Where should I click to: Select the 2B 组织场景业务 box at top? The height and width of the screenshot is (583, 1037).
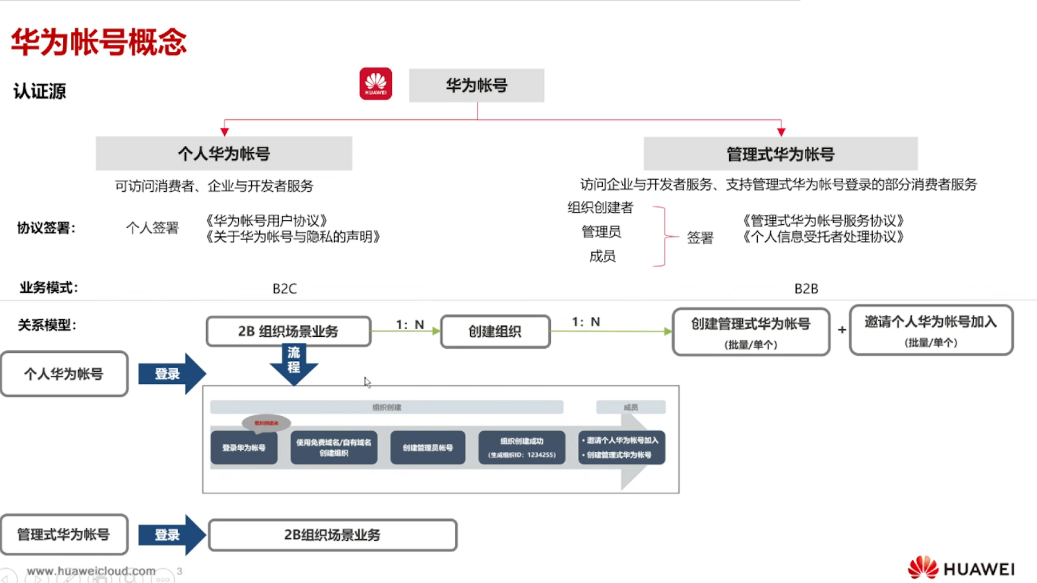pos(288,331)
